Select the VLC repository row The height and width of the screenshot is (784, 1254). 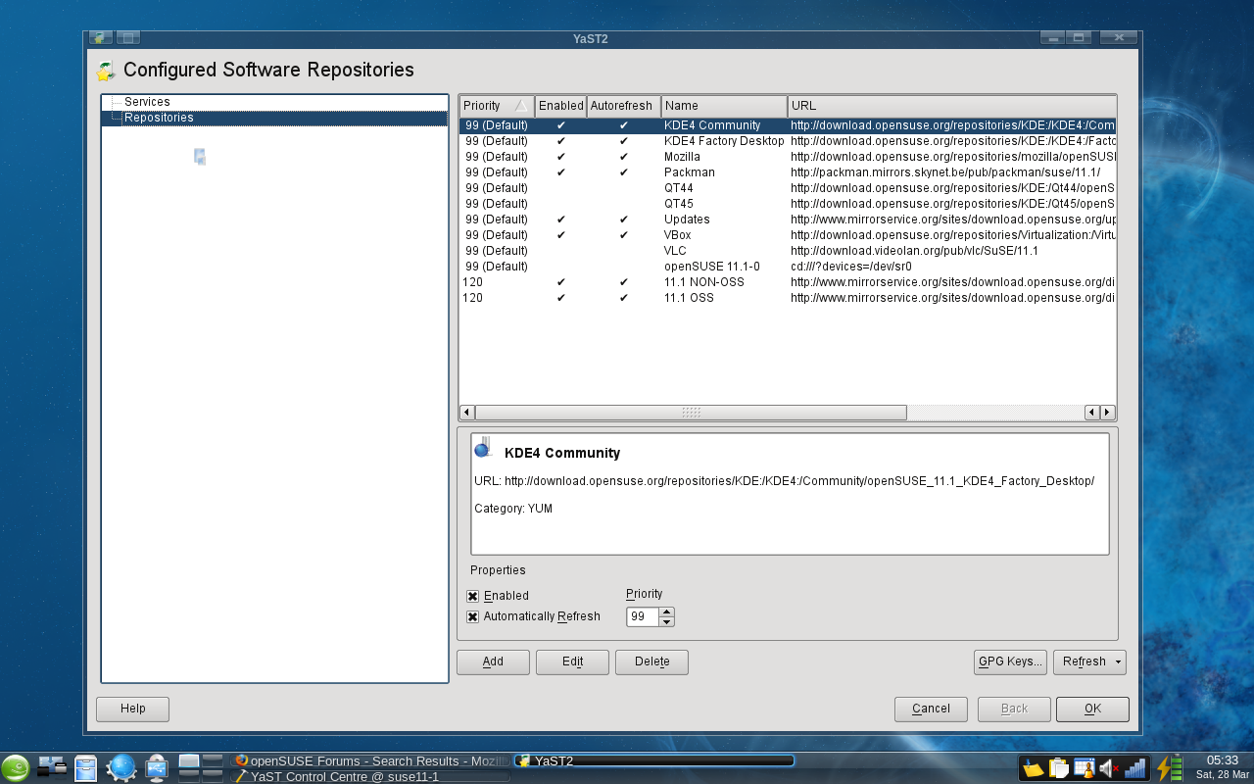[x=788, y=251]
